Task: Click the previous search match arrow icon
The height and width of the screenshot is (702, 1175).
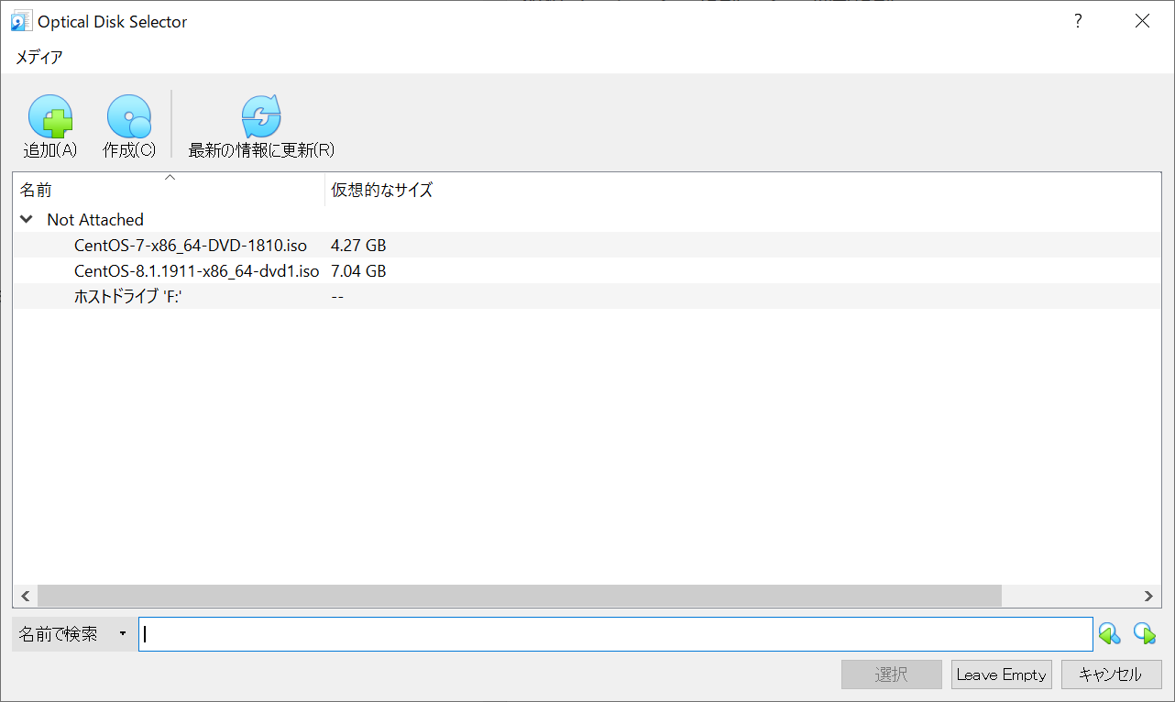Action: pos(1109,633)
